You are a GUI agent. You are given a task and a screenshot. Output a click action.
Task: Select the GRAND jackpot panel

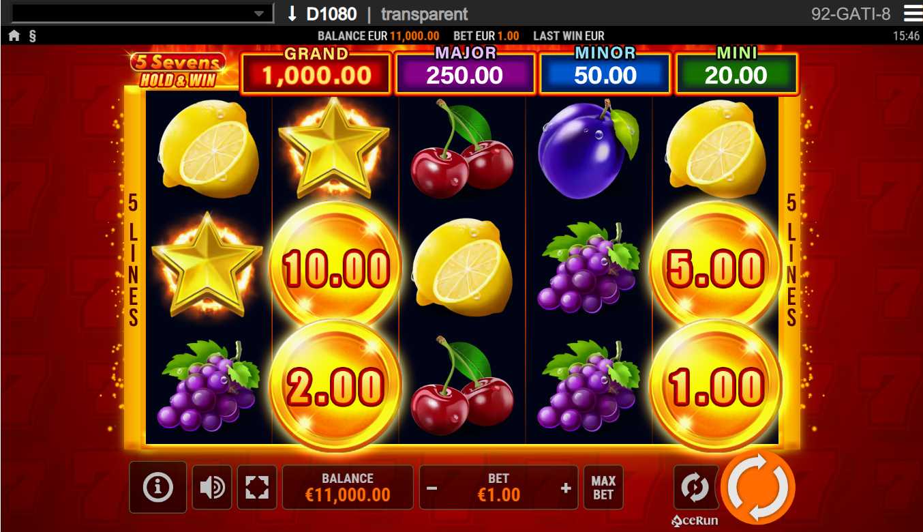[316, 70]
